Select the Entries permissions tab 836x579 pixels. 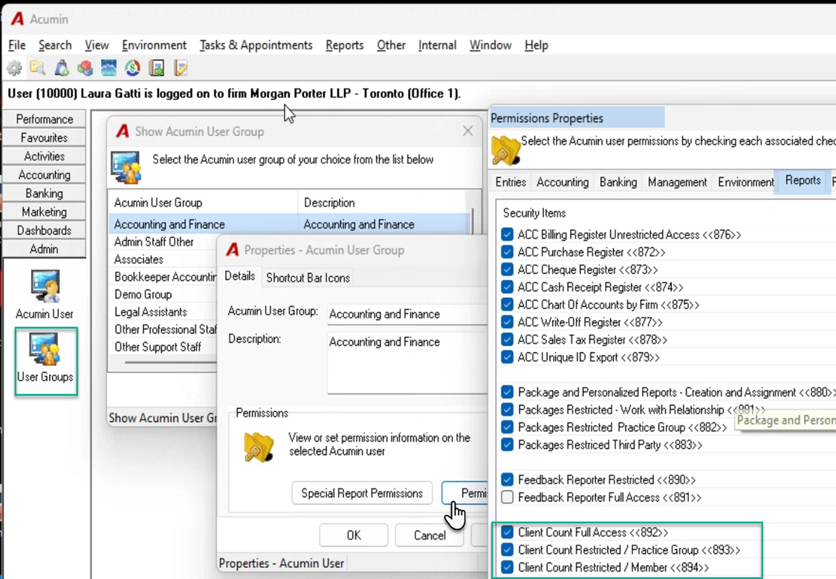511,182
